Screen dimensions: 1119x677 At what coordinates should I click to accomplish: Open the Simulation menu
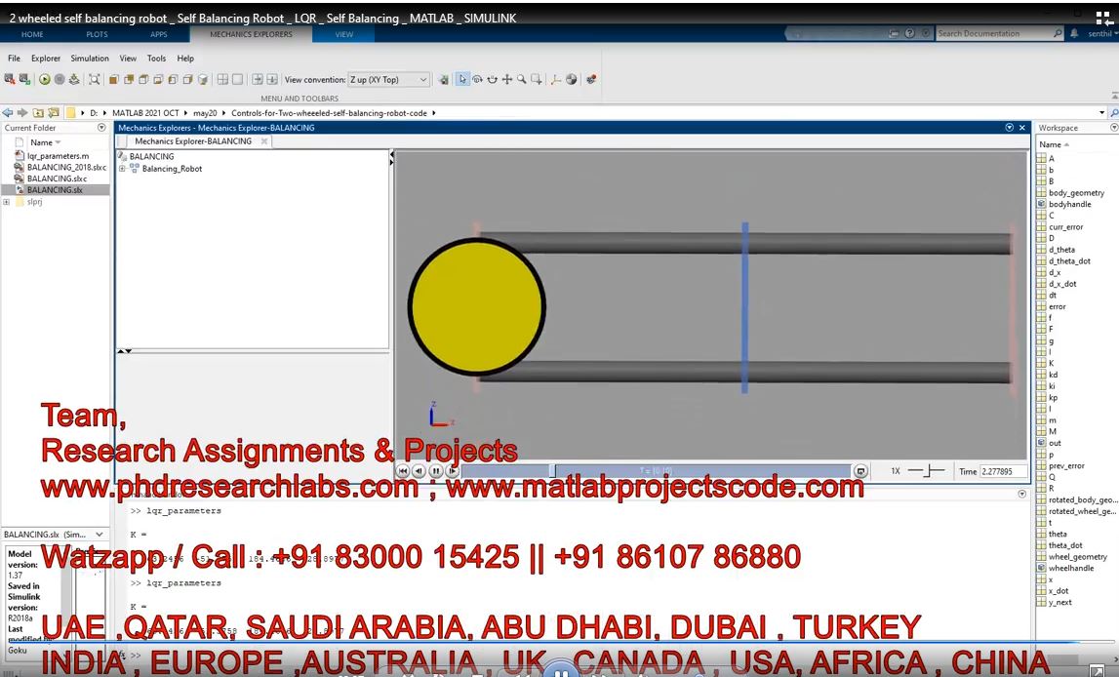pyautogui.click(x=90, y=59)
